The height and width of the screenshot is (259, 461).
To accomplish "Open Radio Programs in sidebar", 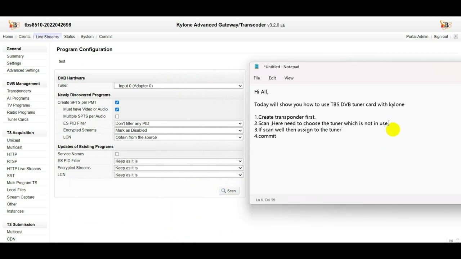I will 21,113.
